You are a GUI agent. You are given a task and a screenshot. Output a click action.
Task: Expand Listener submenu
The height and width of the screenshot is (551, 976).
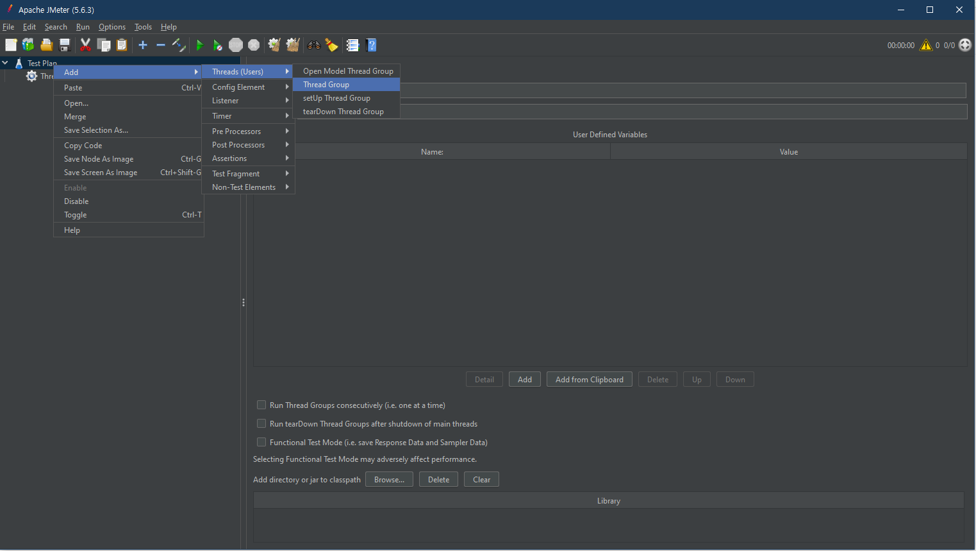(249, 101)
